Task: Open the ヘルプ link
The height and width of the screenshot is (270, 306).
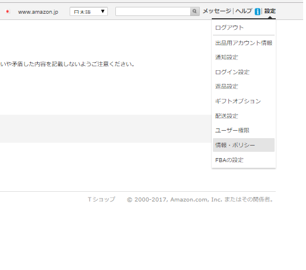Action: click(x=244, y=11)
